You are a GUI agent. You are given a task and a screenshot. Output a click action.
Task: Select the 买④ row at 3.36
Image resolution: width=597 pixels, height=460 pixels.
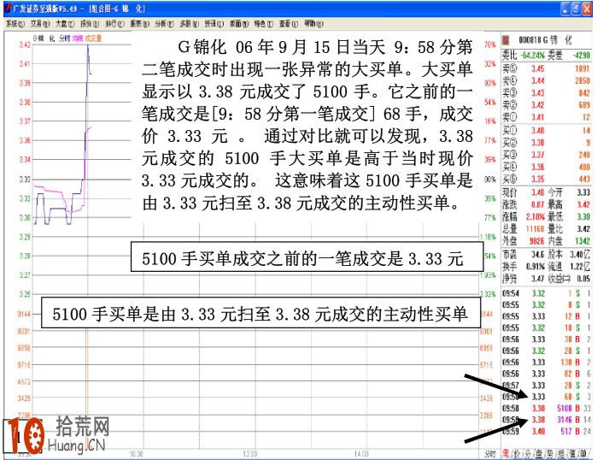pos(546,167)
